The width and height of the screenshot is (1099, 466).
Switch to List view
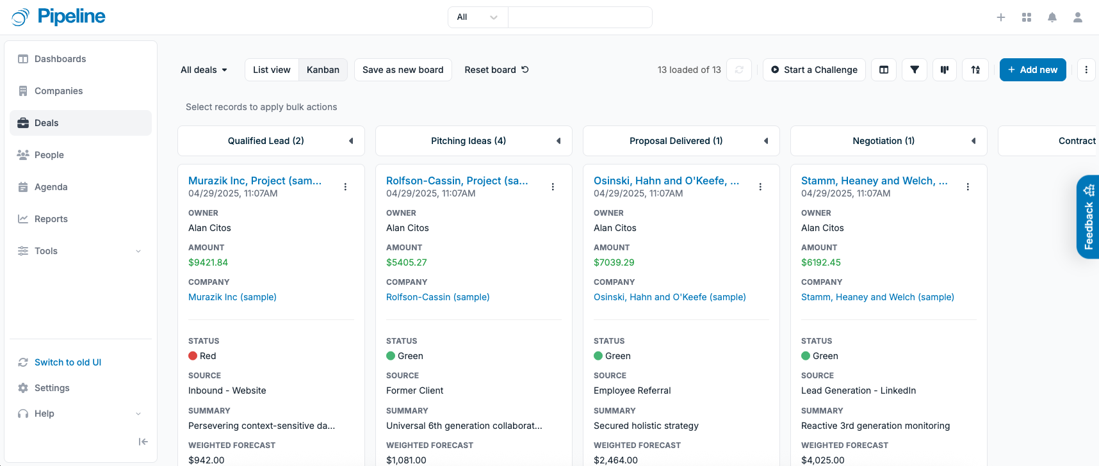pos(272,70)
